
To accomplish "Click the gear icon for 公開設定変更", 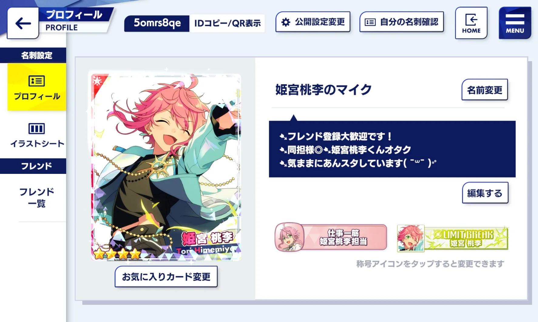I will [286, 22].
